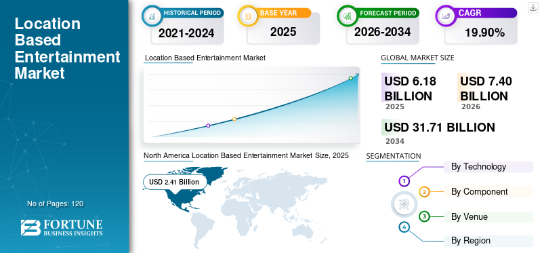Click the Base Year calendar icon
This screenshot has height=253, width=542.
(247, 16)
